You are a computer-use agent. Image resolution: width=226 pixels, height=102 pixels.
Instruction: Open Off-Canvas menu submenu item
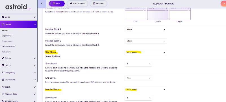9,46
